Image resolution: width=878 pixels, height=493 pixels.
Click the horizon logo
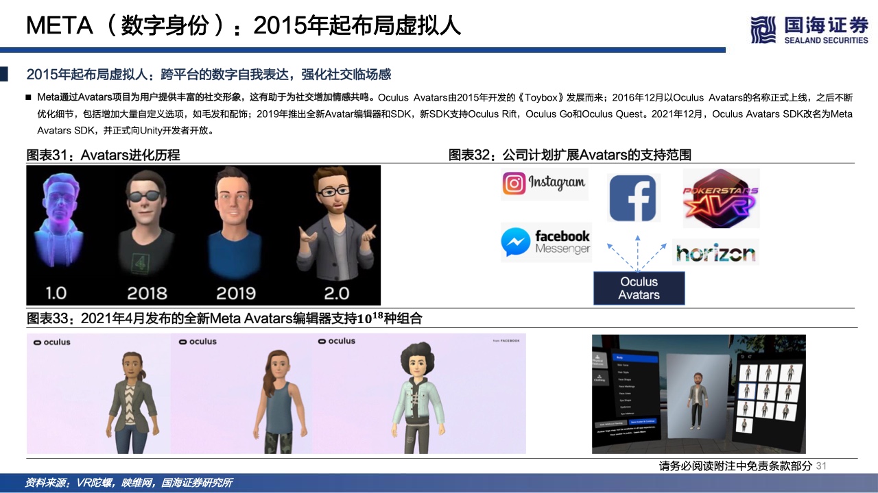(715, 252)
